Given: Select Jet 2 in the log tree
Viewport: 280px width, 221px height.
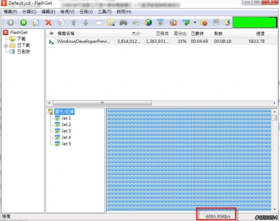Looking at the screenshot, I should (66, 125).
